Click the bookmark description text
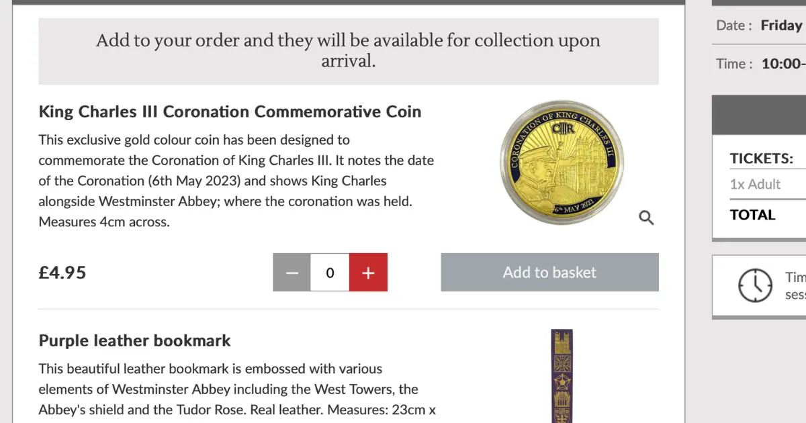The height and width of the screenshot is (423, 806). (237, 389)
